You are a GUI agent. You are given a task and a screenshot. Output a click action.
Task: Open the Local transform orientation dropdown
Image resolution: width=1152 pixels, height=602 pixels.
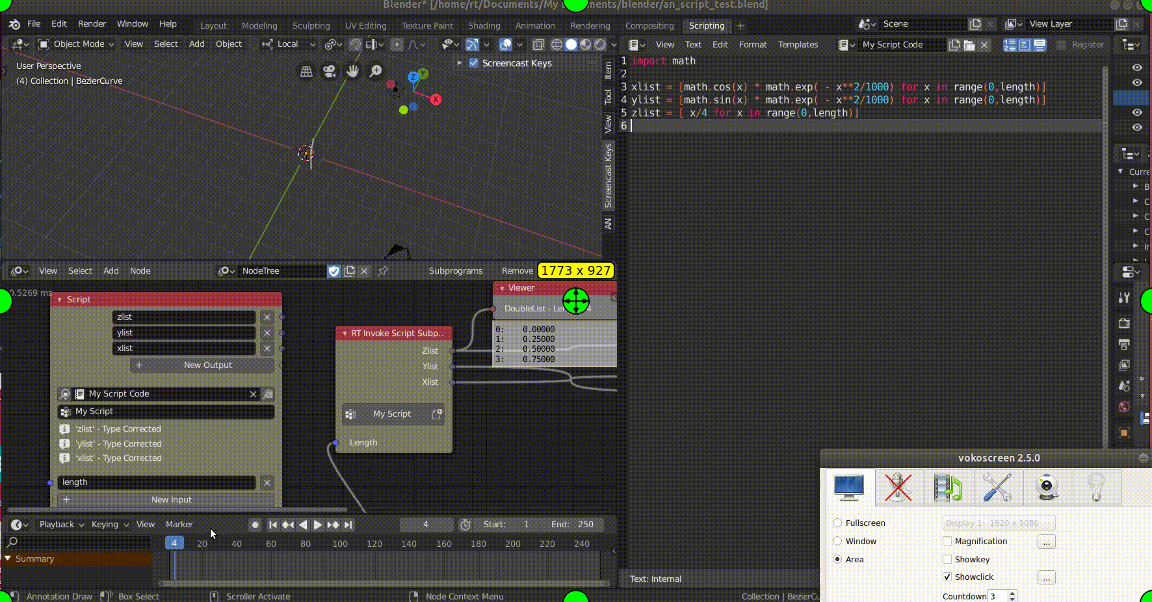click(x=288, y=44)
